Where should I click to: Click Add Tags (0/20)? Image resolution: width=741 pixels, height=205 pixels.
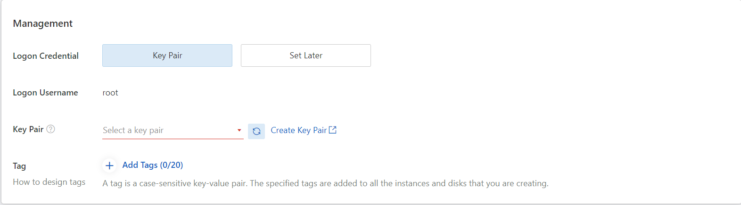[152, 165]
